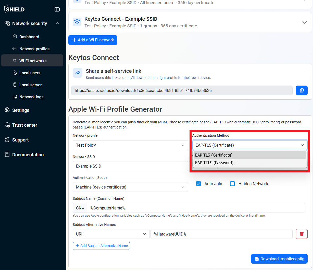This screenshot has height=270, width=313.
Task: Click the self-service link chain icon
Action: pos(78,73)
